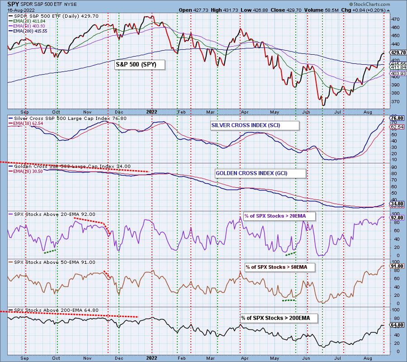Click the 'SPX Stocks Above 200-EMA 64.80' legend
This screenshot has width=407, height=362.
tap(54, 310)
